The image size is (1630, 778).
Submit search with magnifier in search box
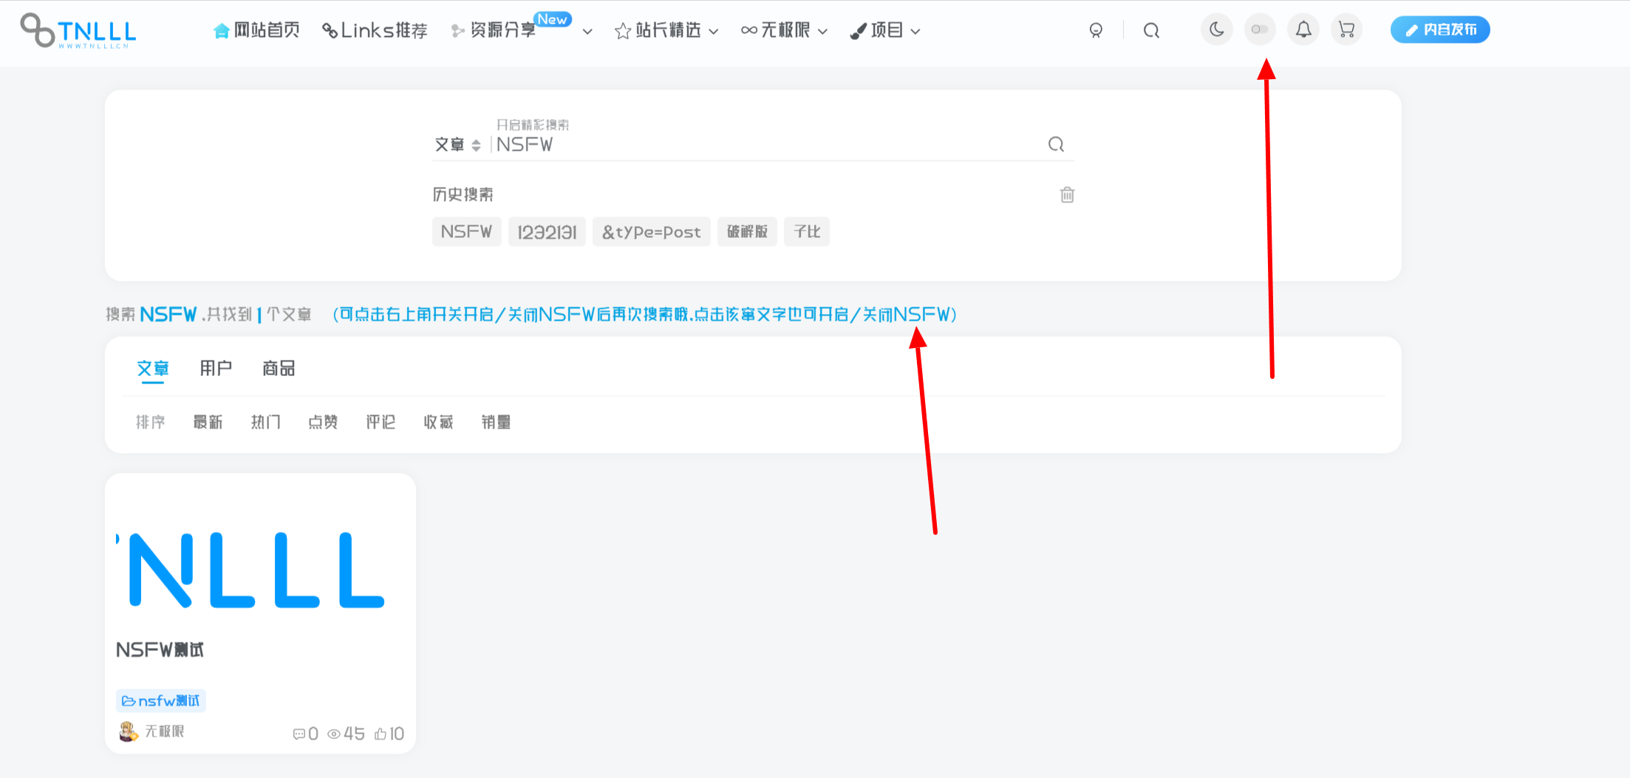pos(1056,144)
